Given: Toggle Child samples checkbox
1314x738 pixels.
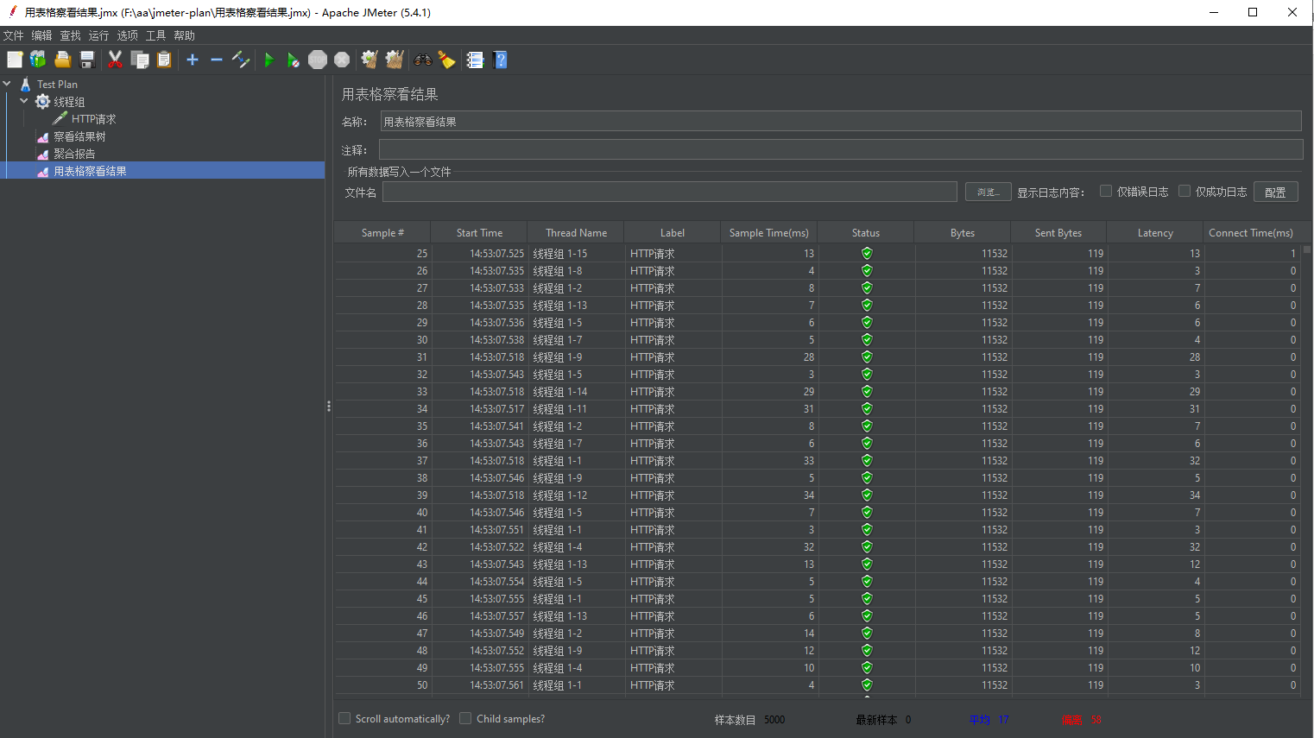Looking at the screenshot, I should pos(465,718).
